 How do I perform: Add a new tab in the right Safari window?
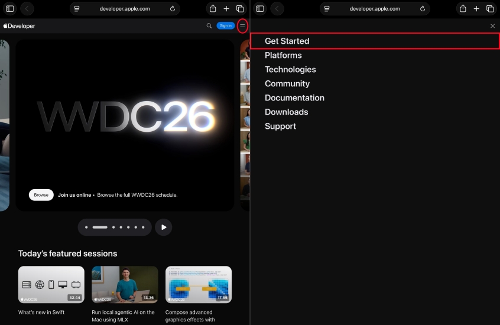[x=476, y=9]
